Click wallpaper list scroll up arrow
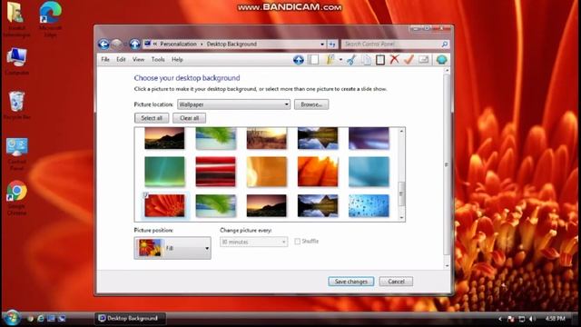 click(x=401, y=131)
